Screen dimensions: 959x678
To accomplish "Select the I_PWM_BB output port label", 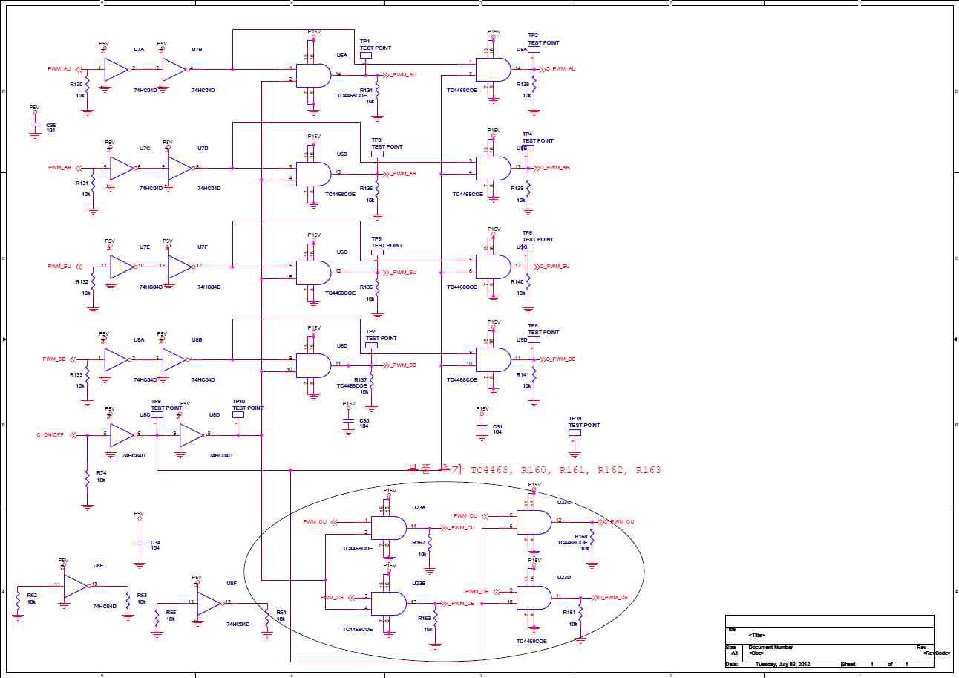I will [403, 365].
